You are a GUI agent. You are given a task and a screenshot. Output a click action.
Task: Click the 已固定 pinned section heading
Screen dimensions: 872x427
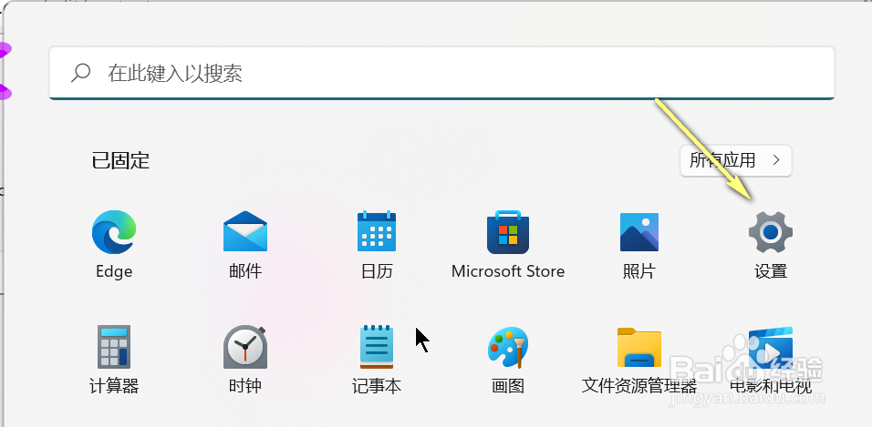[120, 160]
